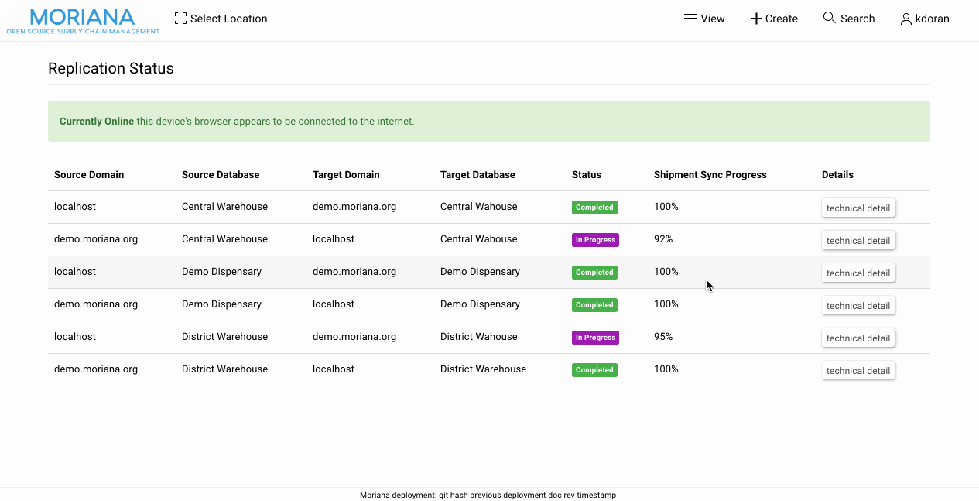This screenshot has height=501, width=979.
Task: Click the Select Location bracket icon
Action: (x=180, y=19)
